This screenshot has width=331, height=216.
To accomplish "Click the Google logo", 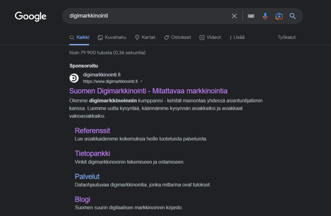I will (x=31, y=16).
